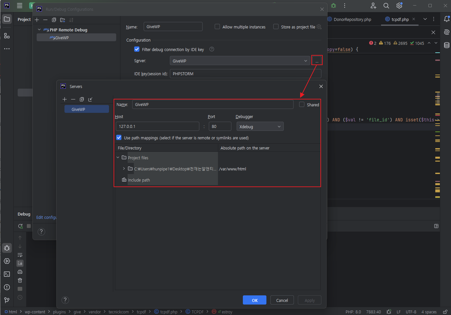
Task: Open Search Everywhere magnifier icon
Action: [x=386, y=6]
